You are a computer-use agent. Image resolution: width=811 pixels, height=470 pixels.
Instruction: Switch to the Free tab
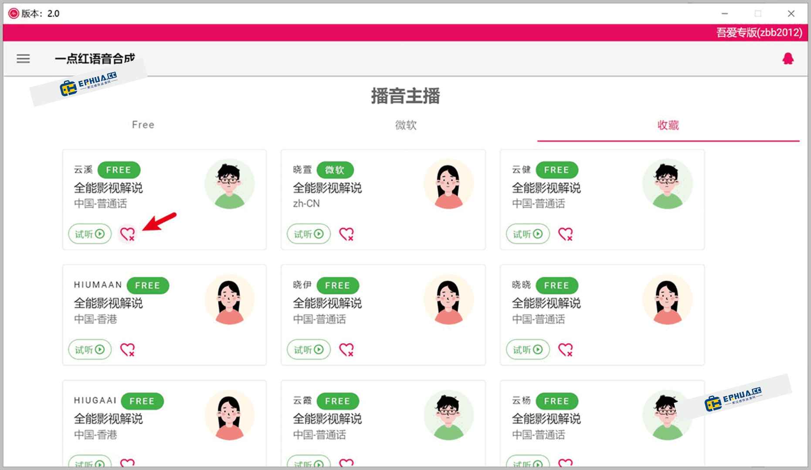pos(143,125)
